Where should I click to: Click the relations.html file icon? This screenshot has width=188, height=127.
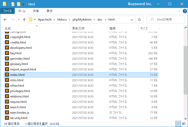(7, 96)
